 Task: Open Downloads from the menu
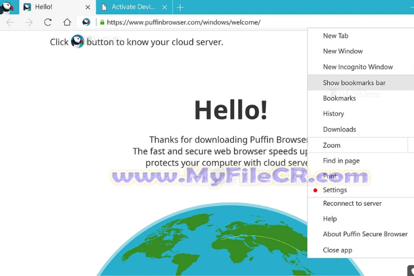361,129
